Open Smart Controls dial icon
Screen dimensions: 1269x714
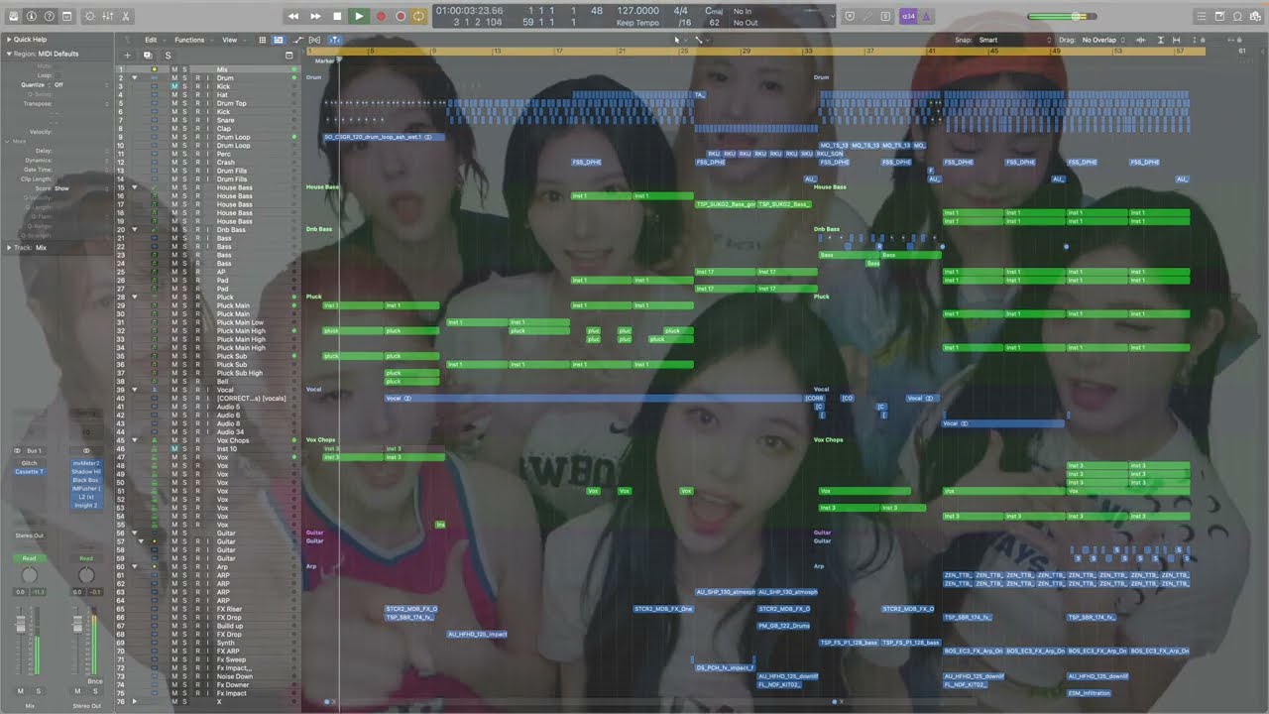tap(90, 16)
